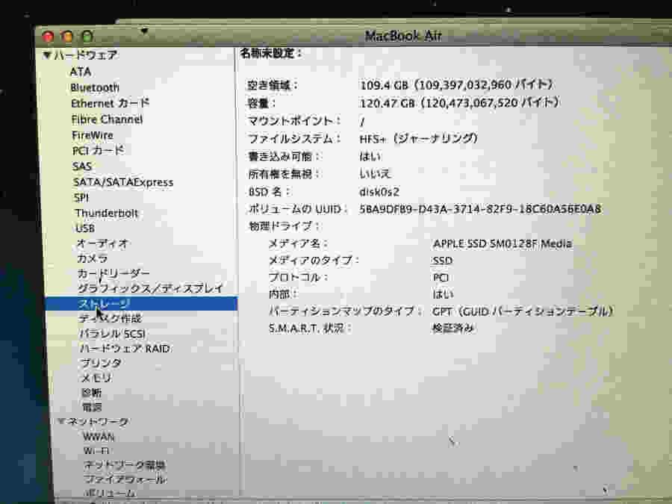This screenshot has height=504, width=672.
Task: Select the highlighted ストレージ item
Action: click(x=104, y=304)
